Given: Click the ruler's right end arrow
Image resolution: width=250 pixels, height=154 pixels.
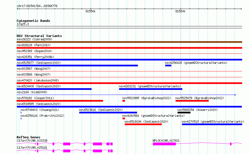Looking at the screenshot, I should pos(241,9).
